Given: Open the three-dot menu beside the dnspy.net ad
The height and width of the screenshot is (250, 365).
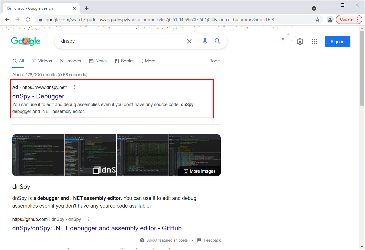Looking at the screenshot, I should pos(75,87).
